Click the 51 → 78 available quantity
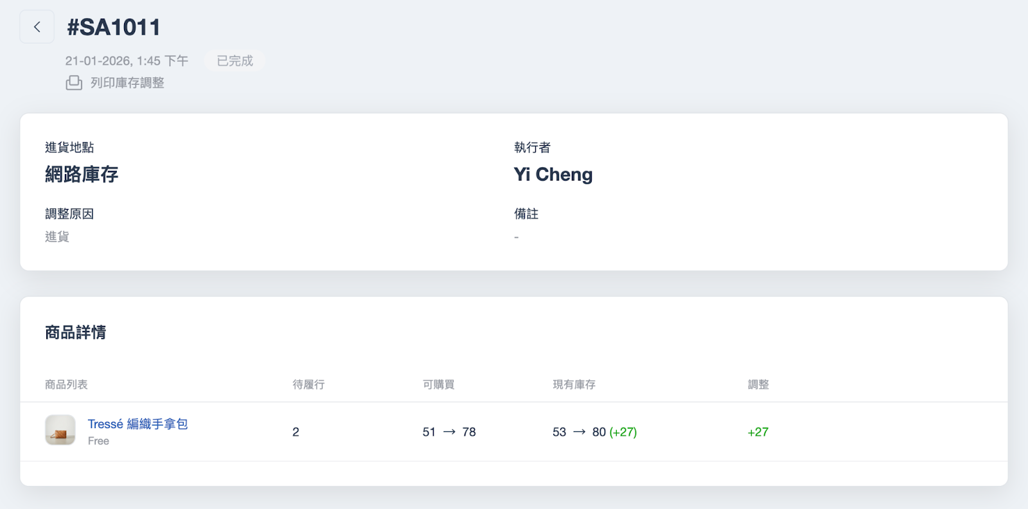The height and width of the screenshot is (509, 1028). point(449,432)
